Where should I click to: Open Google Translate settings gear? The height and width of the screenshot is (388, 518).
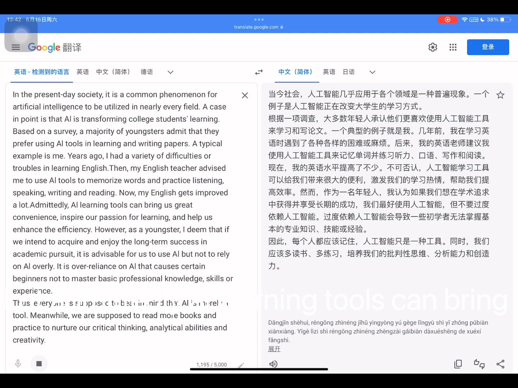point(433,47)
